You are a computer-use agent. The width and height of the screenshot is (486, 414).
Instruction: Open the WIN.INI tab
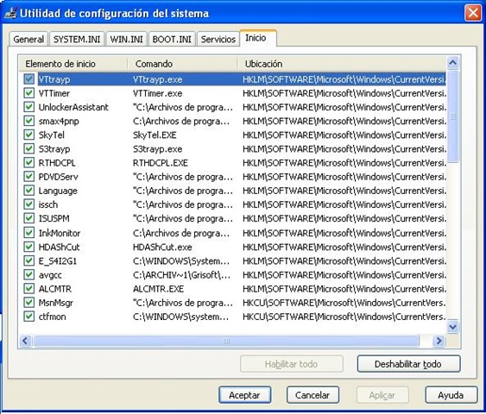(x=126, y=40)
